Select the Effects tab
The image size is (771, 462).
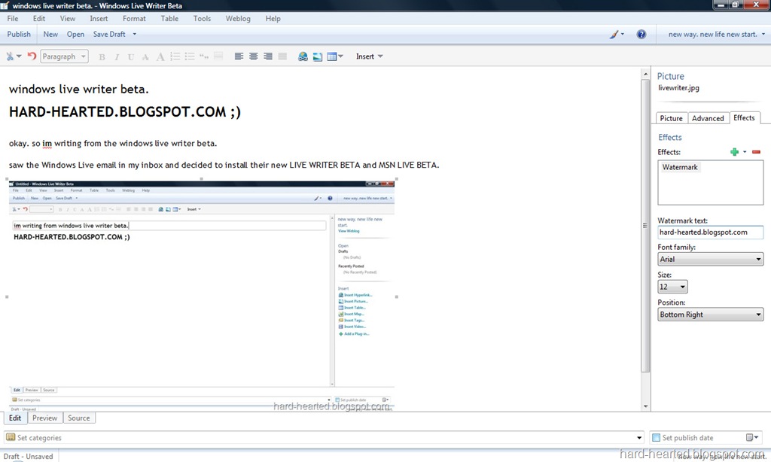(744, 118)
